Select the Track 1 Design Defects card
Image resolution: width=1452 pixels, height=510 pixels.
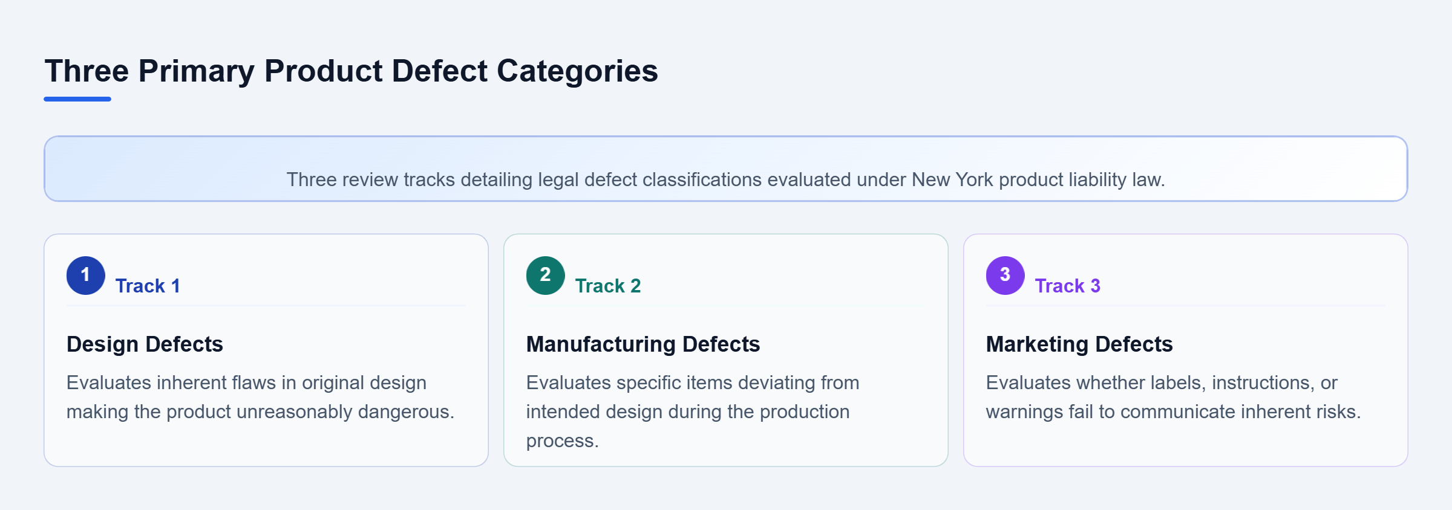coord(266,350)
